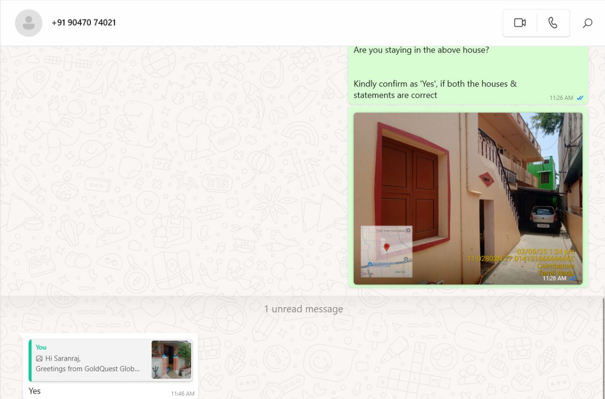Click the map overlay on the house photo
605x399 pixels.
387,252
